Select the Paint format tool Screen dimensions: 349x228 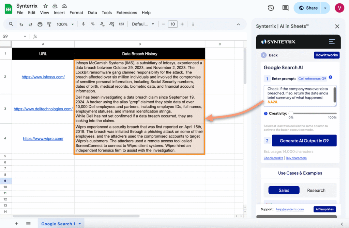tap(49, 24)
